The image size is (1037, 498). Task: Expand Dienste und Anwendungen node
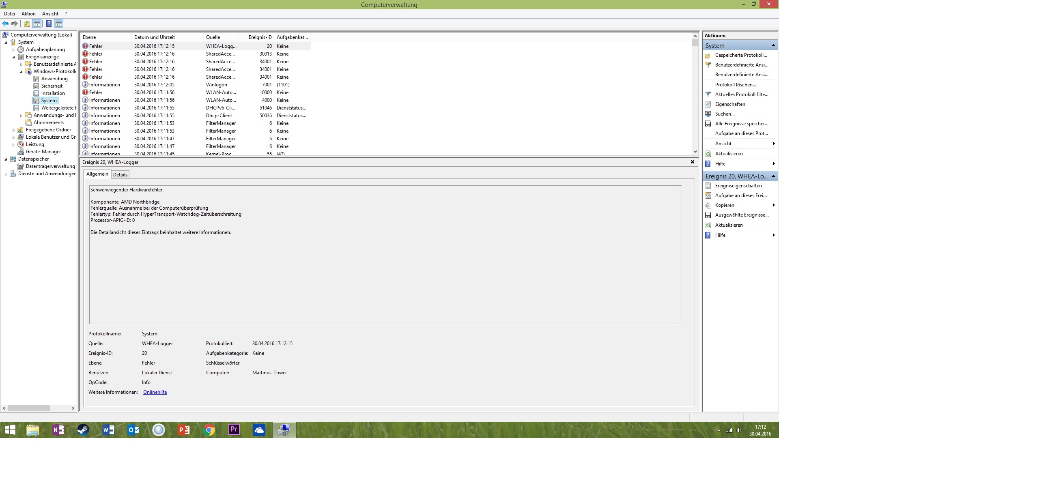pyautogui.click(x=6, y=174)
